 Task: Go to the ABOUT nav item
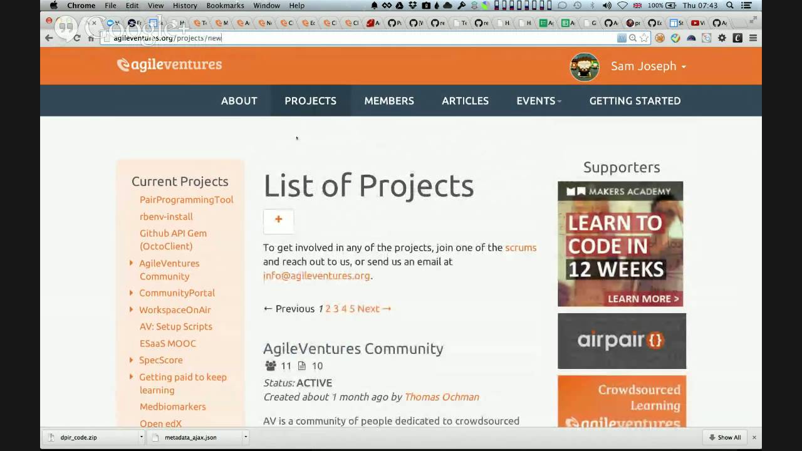click(x=239, y=101)
